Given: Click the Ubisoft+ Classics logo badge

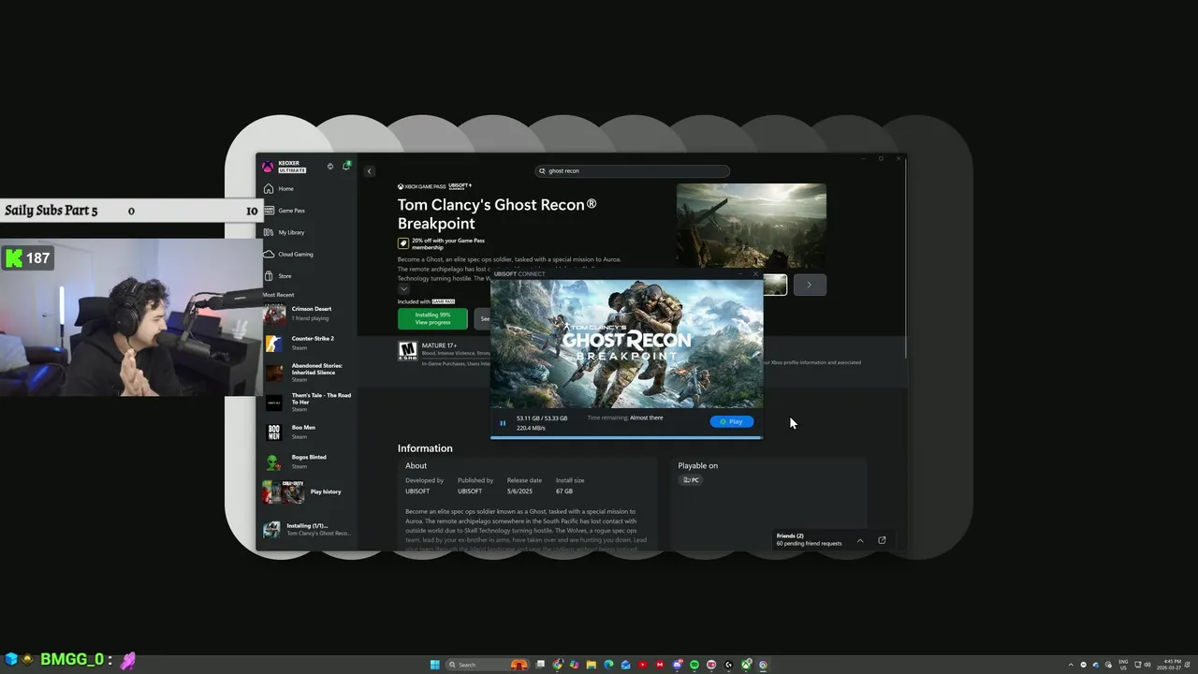Looking at the screenshot, I should click(460, 186).
